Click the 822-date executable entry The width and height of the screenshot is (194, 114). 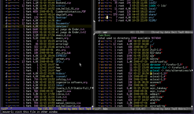[155, 53]
